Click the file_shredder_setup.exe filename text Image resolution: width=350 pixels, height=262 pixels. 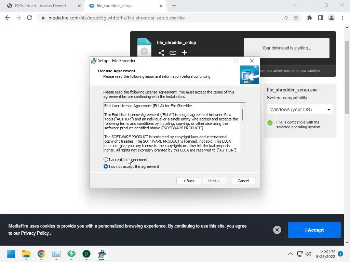(x=292, y=90)
